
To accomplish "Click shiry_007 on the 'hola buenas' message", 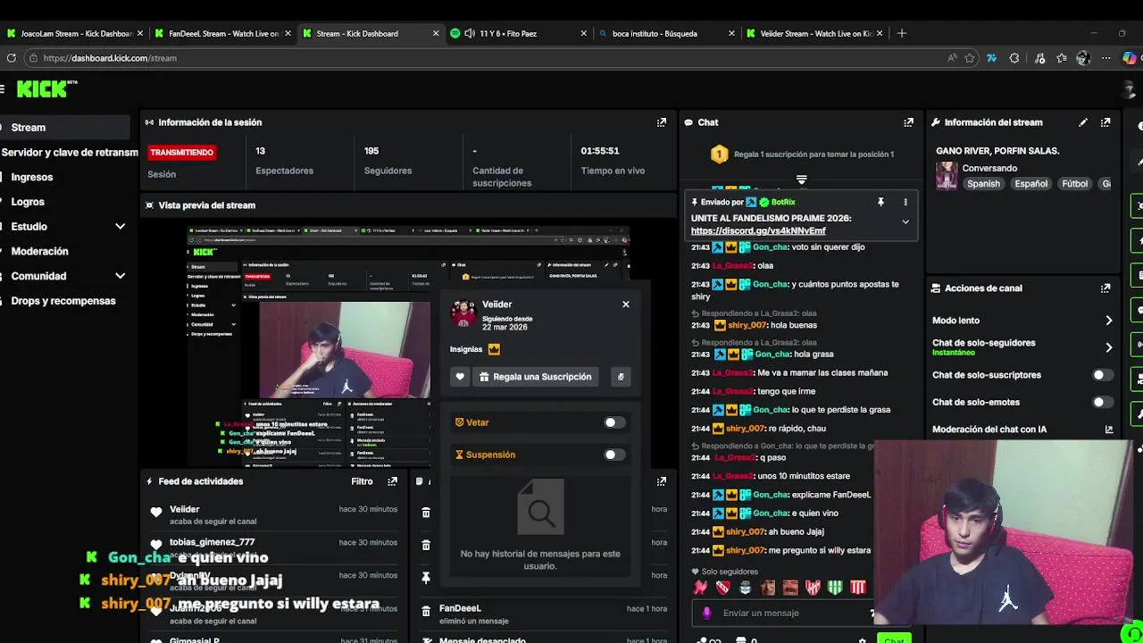I will (747, 325).
